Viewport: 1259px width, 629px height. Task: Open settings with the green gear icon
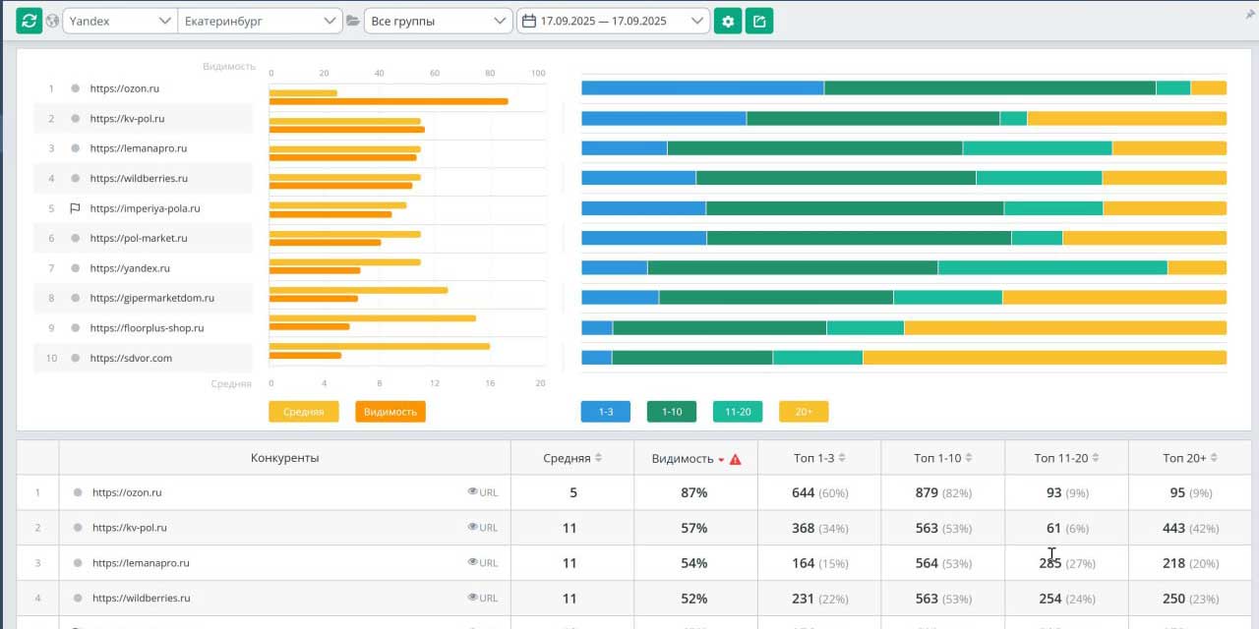[x=728, y=21]
